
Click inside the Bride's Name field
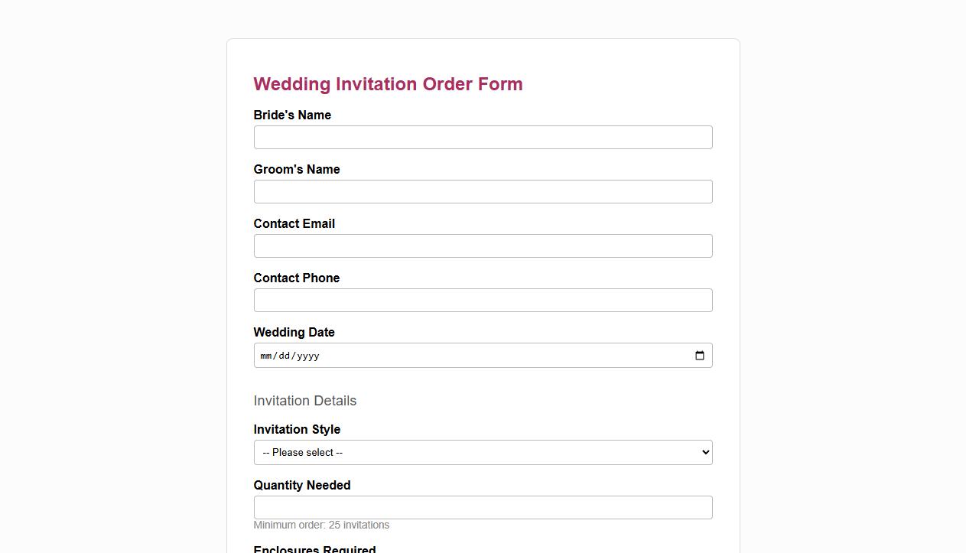click(x=482, y=137)
